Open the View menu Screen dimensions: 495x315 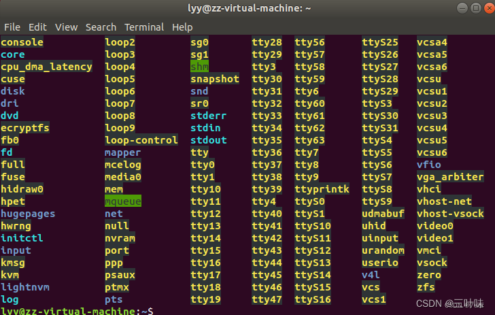(67, 27)
